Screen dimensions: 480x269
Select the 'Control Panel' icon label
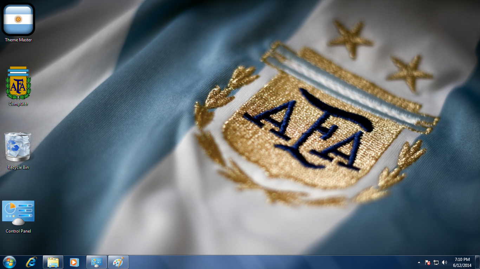pos(18,231)
